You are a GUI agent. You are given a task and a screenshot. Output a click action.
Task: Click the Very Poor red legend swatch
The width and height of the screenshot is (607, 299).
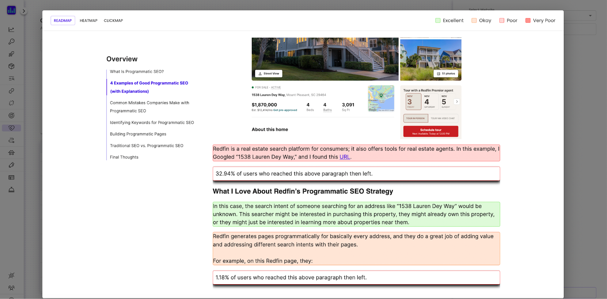coord(528,20)
